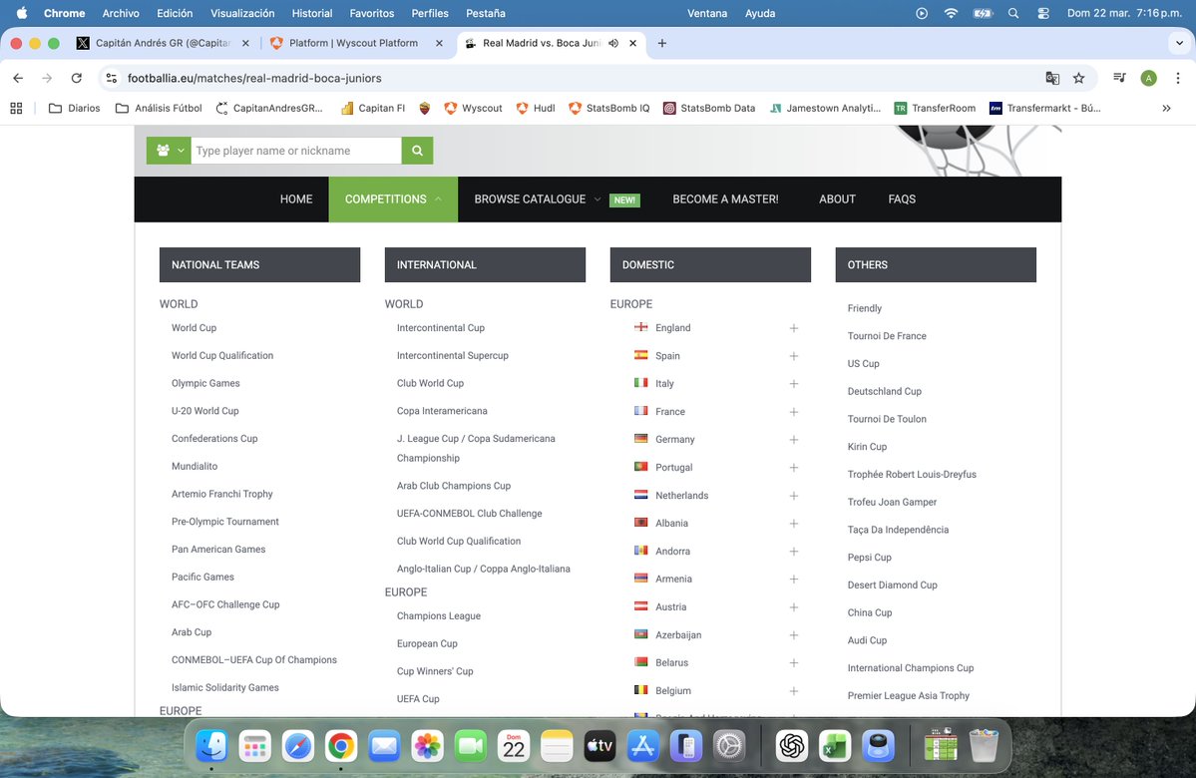The image size is (1196, 778).
Task: Open macOS Control Center icon
Action: [1043, 13]
